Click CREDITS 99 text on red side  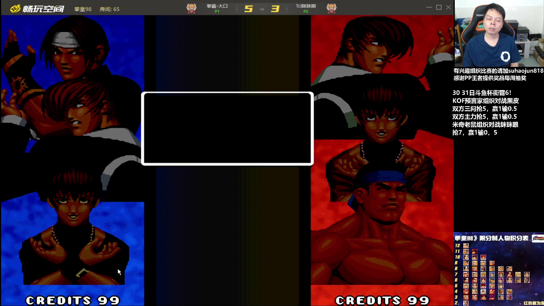click(x=382, y=300)
